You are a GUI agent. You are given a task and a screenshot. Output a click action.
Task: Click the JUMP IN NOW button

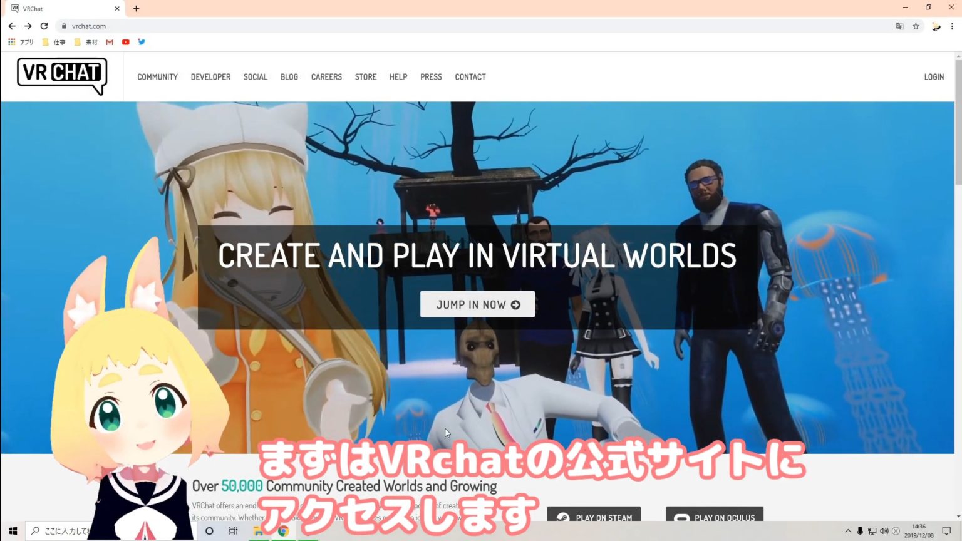(x=477, y=304)
